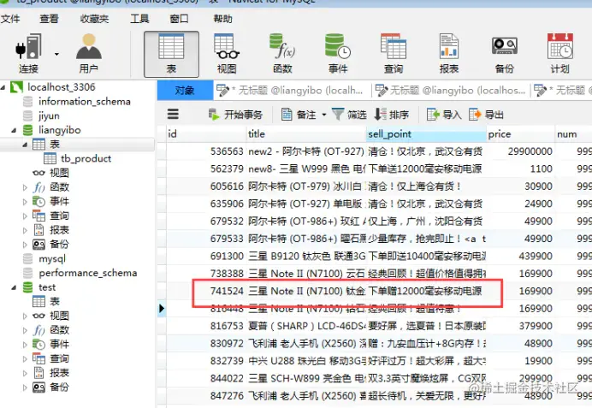Open the 用户 user manager icon
This screenshot has width=592, height=408.
[89, 54]
